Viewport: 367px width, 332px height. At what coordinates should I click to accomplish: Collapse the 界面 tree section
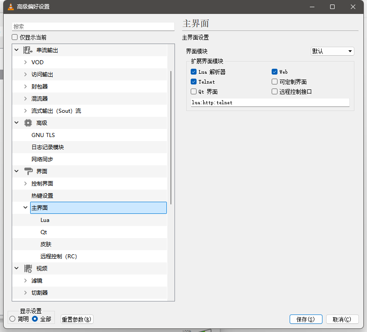(x=17, y=171)
